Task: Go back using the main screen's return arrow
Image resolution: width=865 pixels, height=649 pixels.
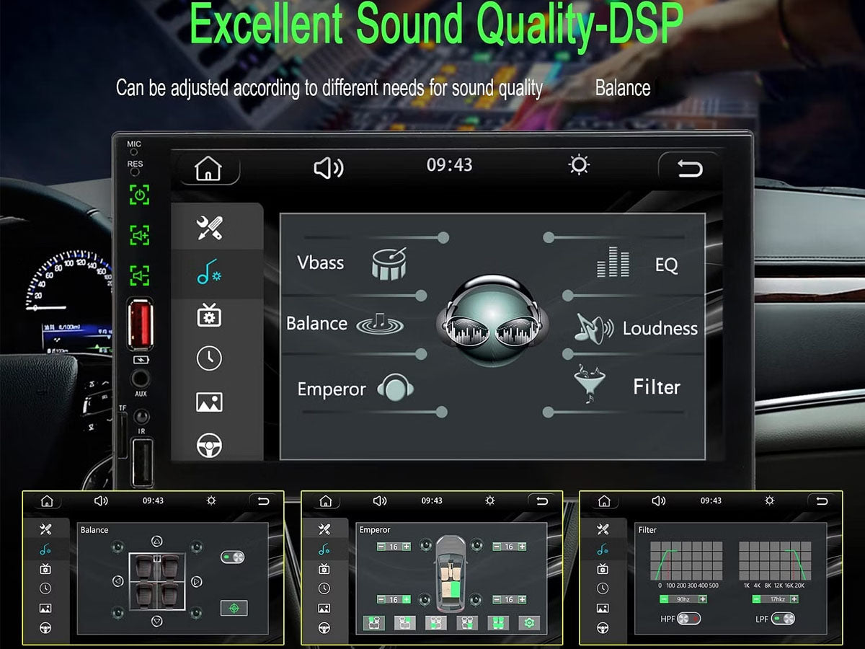Action: (689, 169)
